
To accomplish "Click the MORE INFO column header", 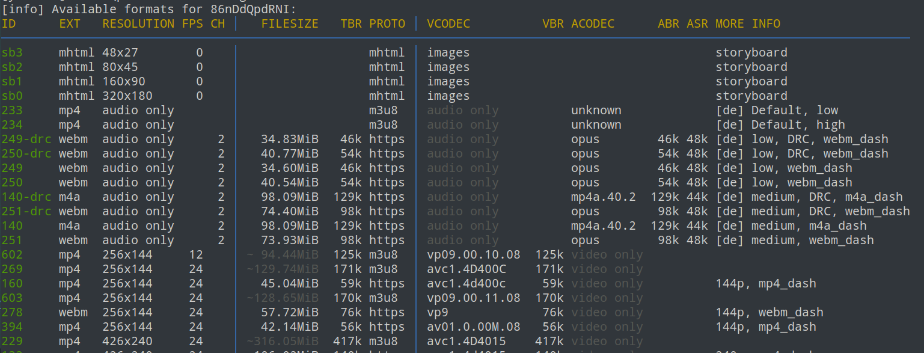I will pyautogui.click(x=748, y=24).
